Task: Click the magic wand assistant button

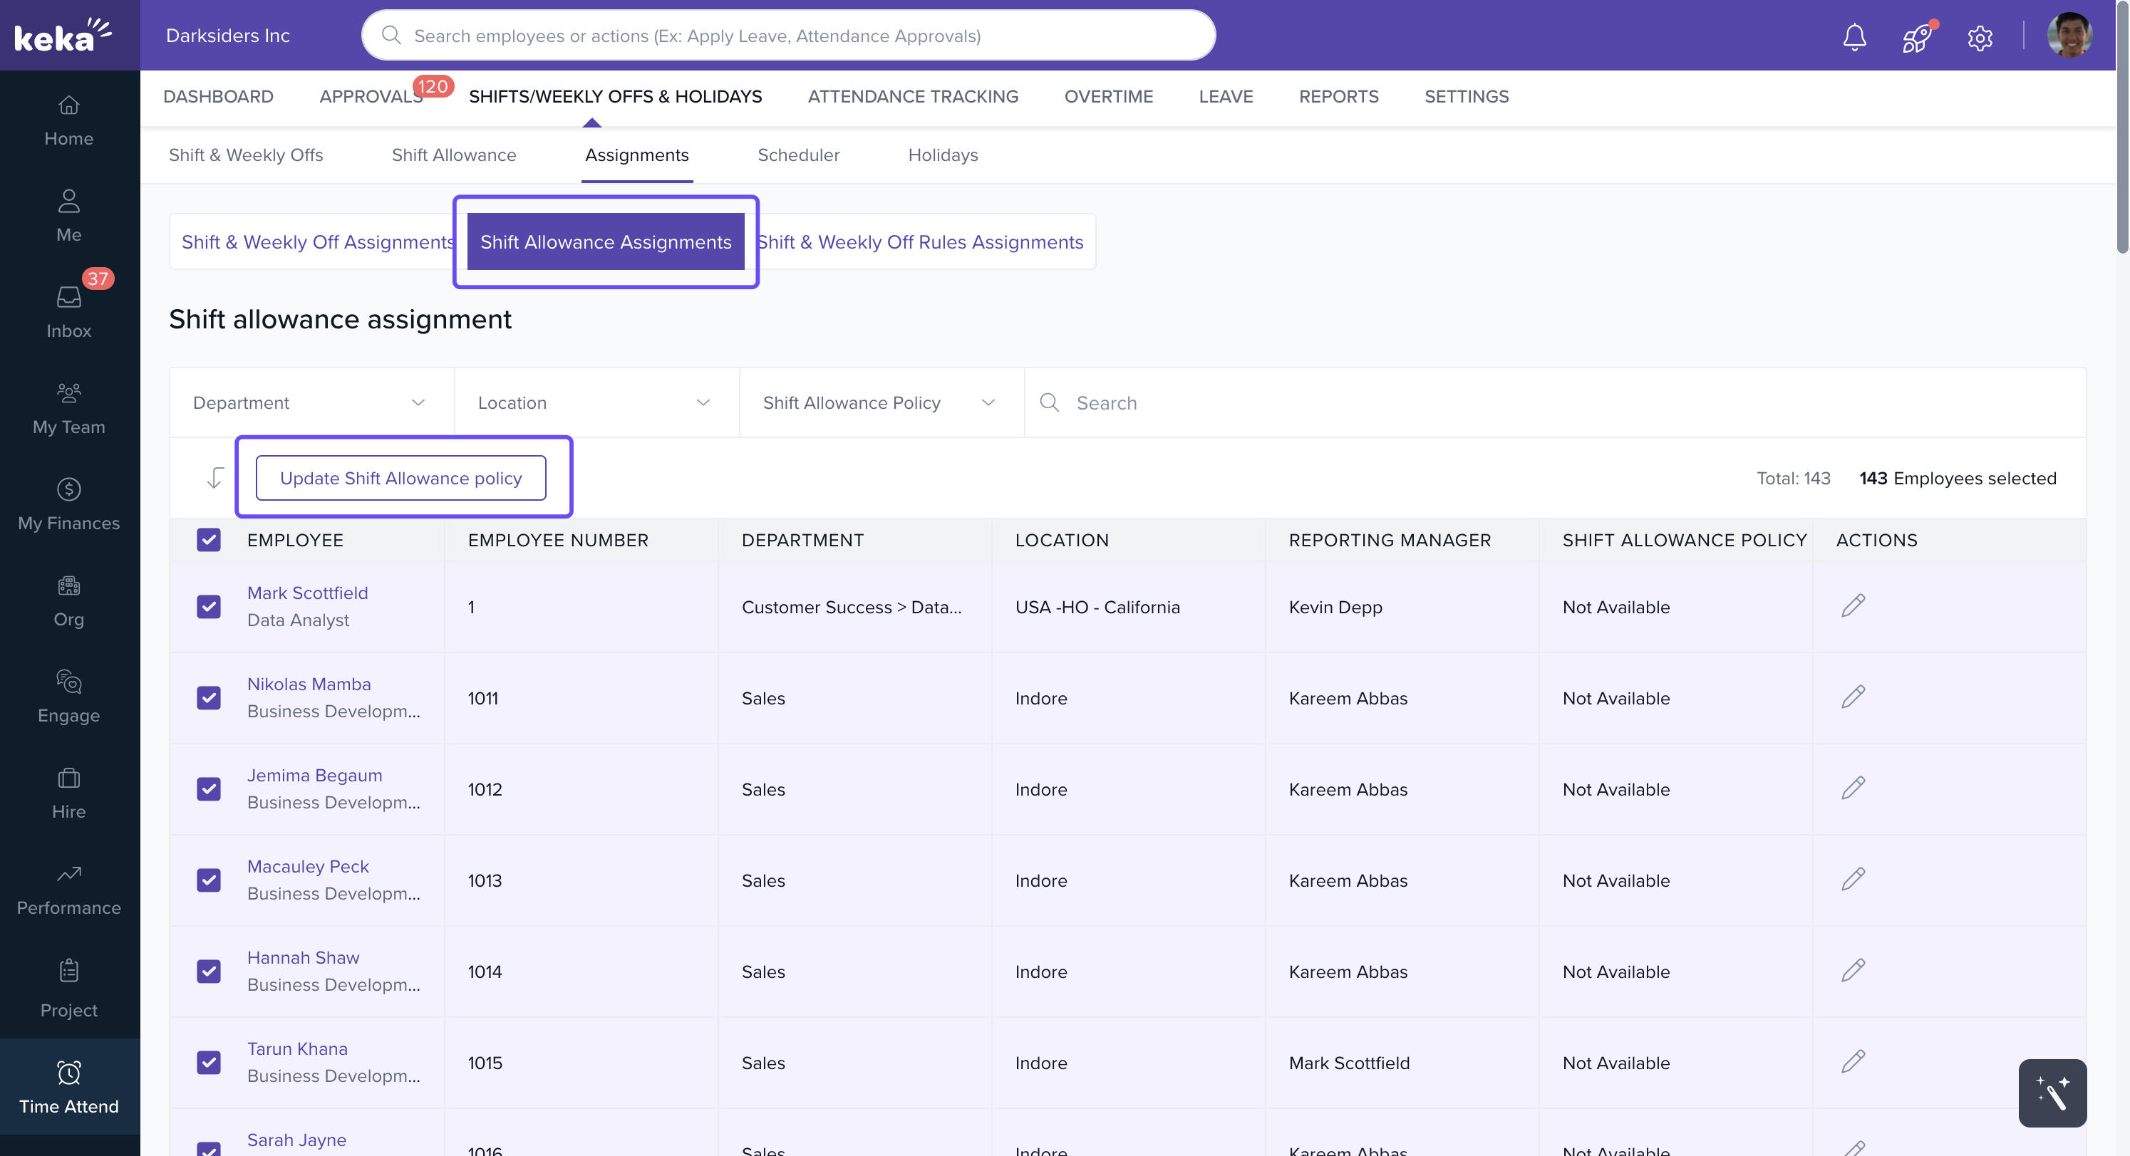Action: click(2052, 1093)
